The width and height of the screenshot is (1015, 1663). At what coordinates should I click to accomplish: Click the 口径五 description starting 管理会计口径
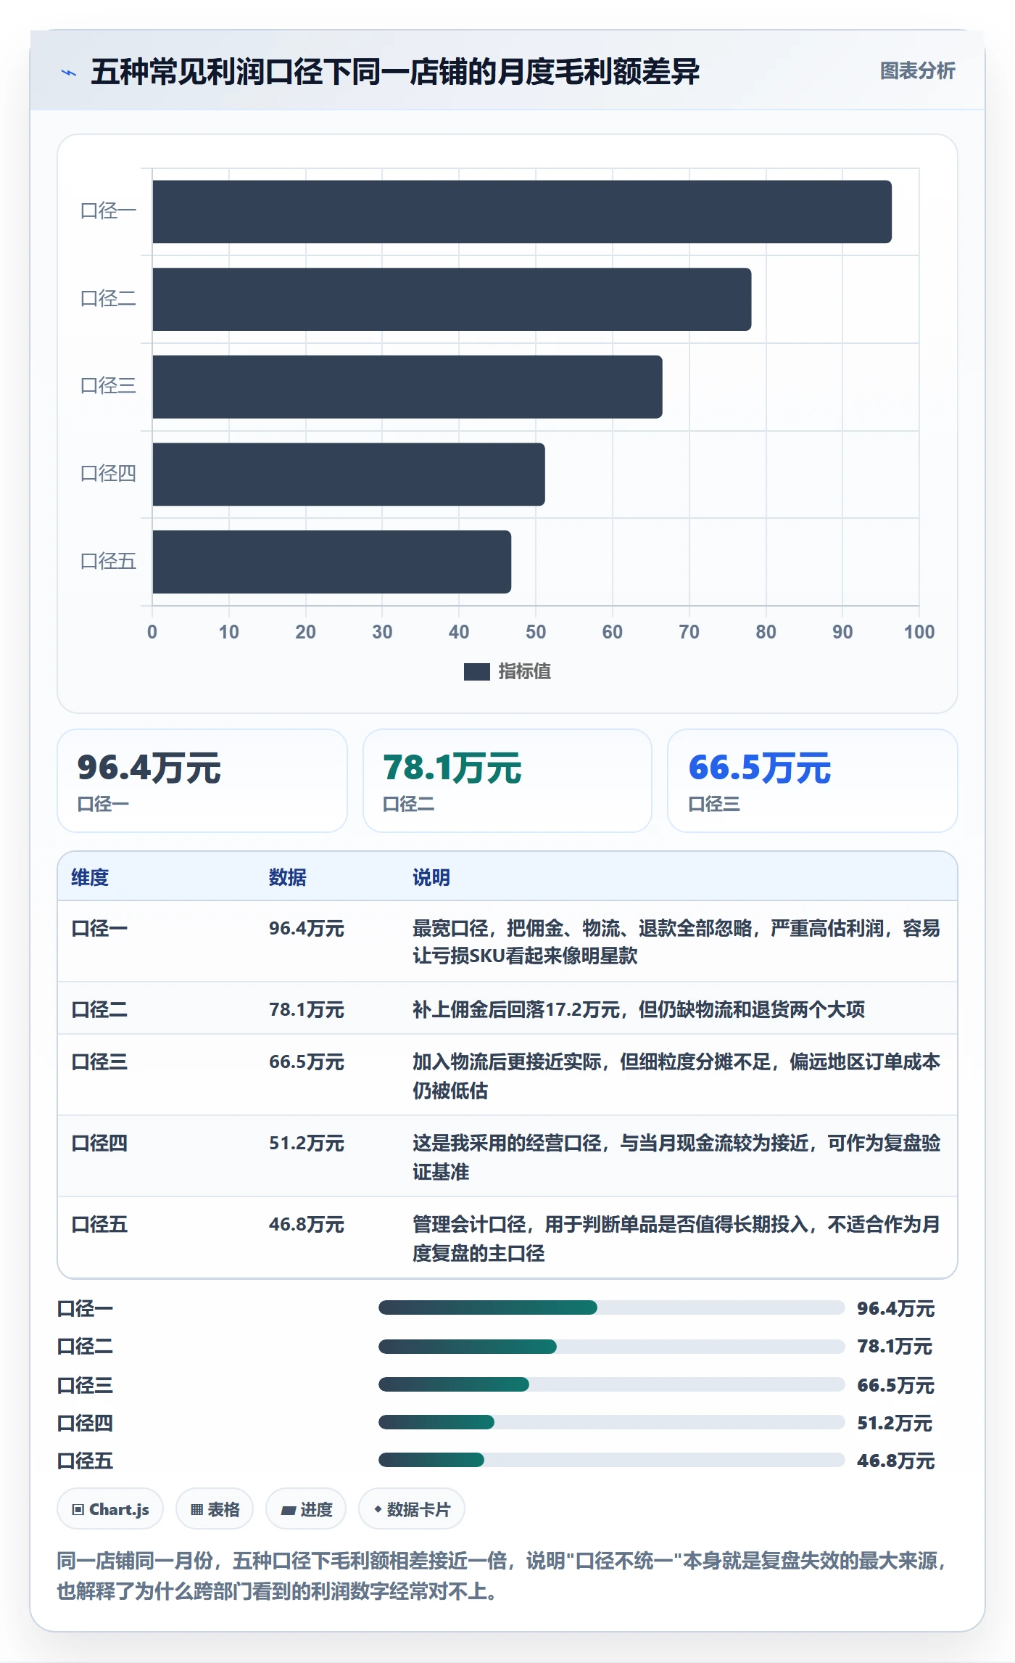[x=676, y=1239]
